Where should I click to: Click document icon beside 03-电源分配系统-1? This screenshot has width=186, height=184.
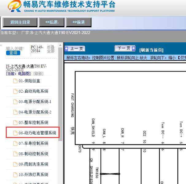click(x=15, y=102)
